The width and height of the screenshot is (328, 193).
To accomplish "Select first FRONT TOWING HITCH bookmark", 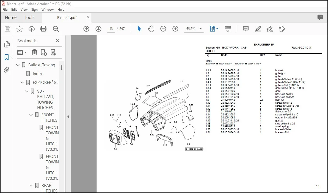I will [52, 138].
